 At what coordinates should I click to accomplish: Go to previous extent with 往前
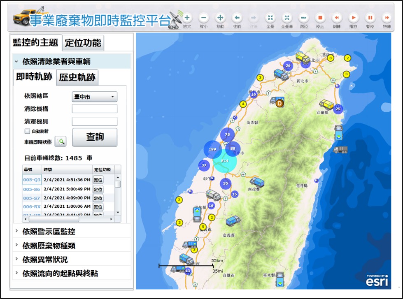(x=237, y=18)
